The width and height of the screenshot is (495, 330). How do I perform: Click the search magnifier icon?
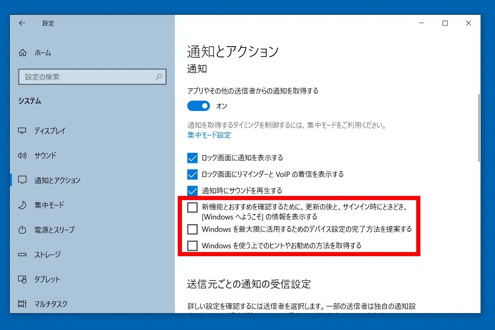[x=159, y=77]
